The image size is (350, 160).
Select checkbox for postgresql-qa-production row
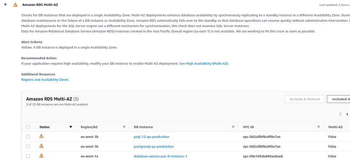pyautogui.click(x=28, y=146)
